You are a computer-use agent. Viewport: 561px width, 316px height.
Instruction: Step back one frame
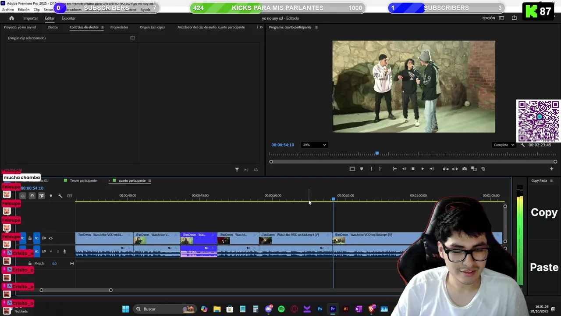[x=404, y=169]
